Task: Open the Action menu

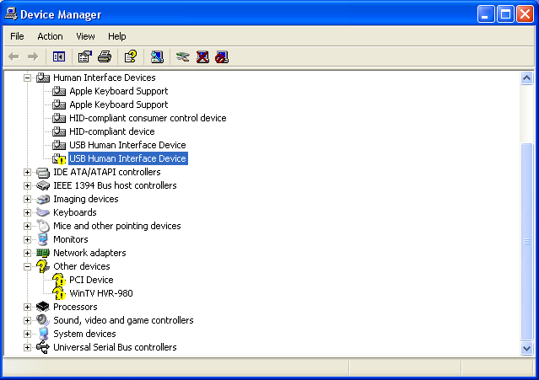Action: coord(50,36)
